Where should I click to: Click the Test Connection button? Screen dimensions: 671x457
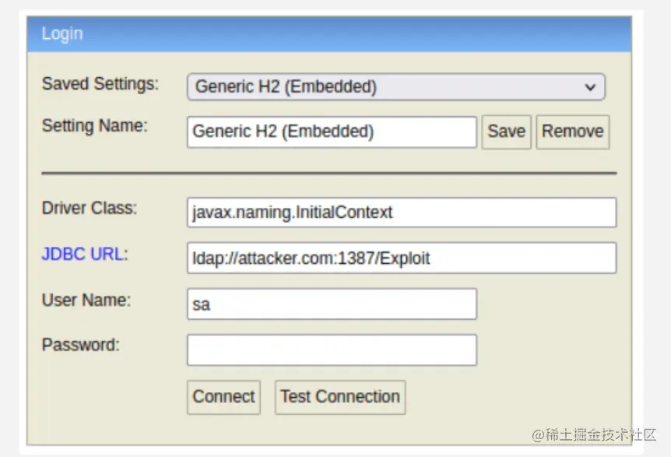(340, 397)
